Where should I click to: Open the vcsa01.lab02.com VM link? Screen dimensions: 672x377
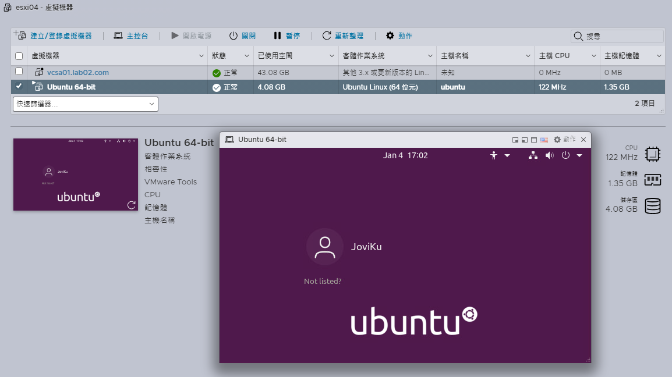coord(78,72)
